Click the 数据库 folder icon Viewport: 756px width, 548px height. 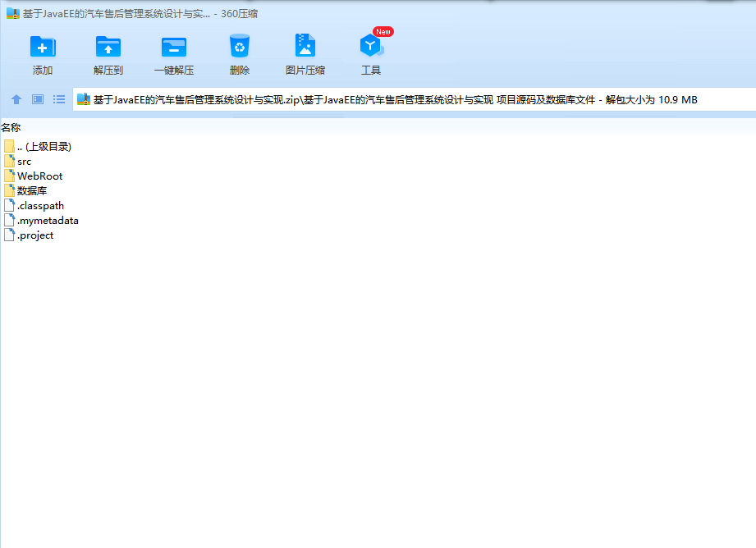click(9, 190)
